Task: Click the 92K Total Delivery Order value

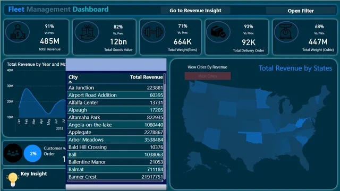Action: point(249,42)
